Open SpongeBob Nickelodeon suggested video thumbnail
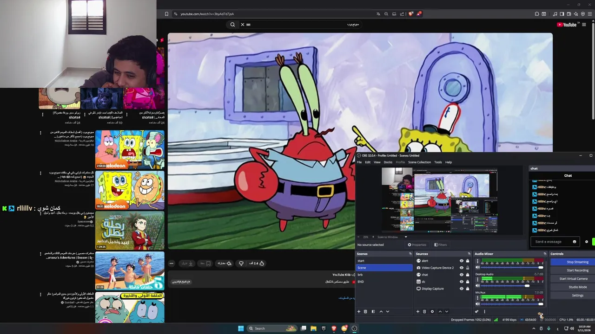The image size is (595, 334). click(x=130, y=149)
